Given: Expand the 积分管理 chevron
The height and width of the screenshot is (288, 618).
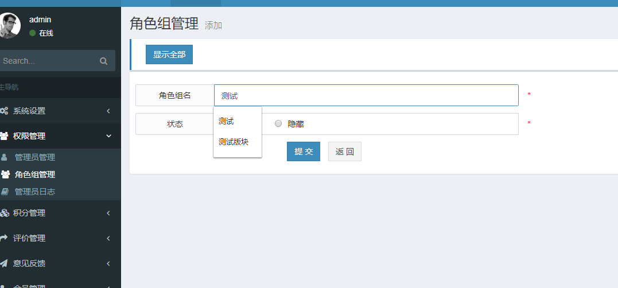Looking at the screenshot, I should 108,213.
